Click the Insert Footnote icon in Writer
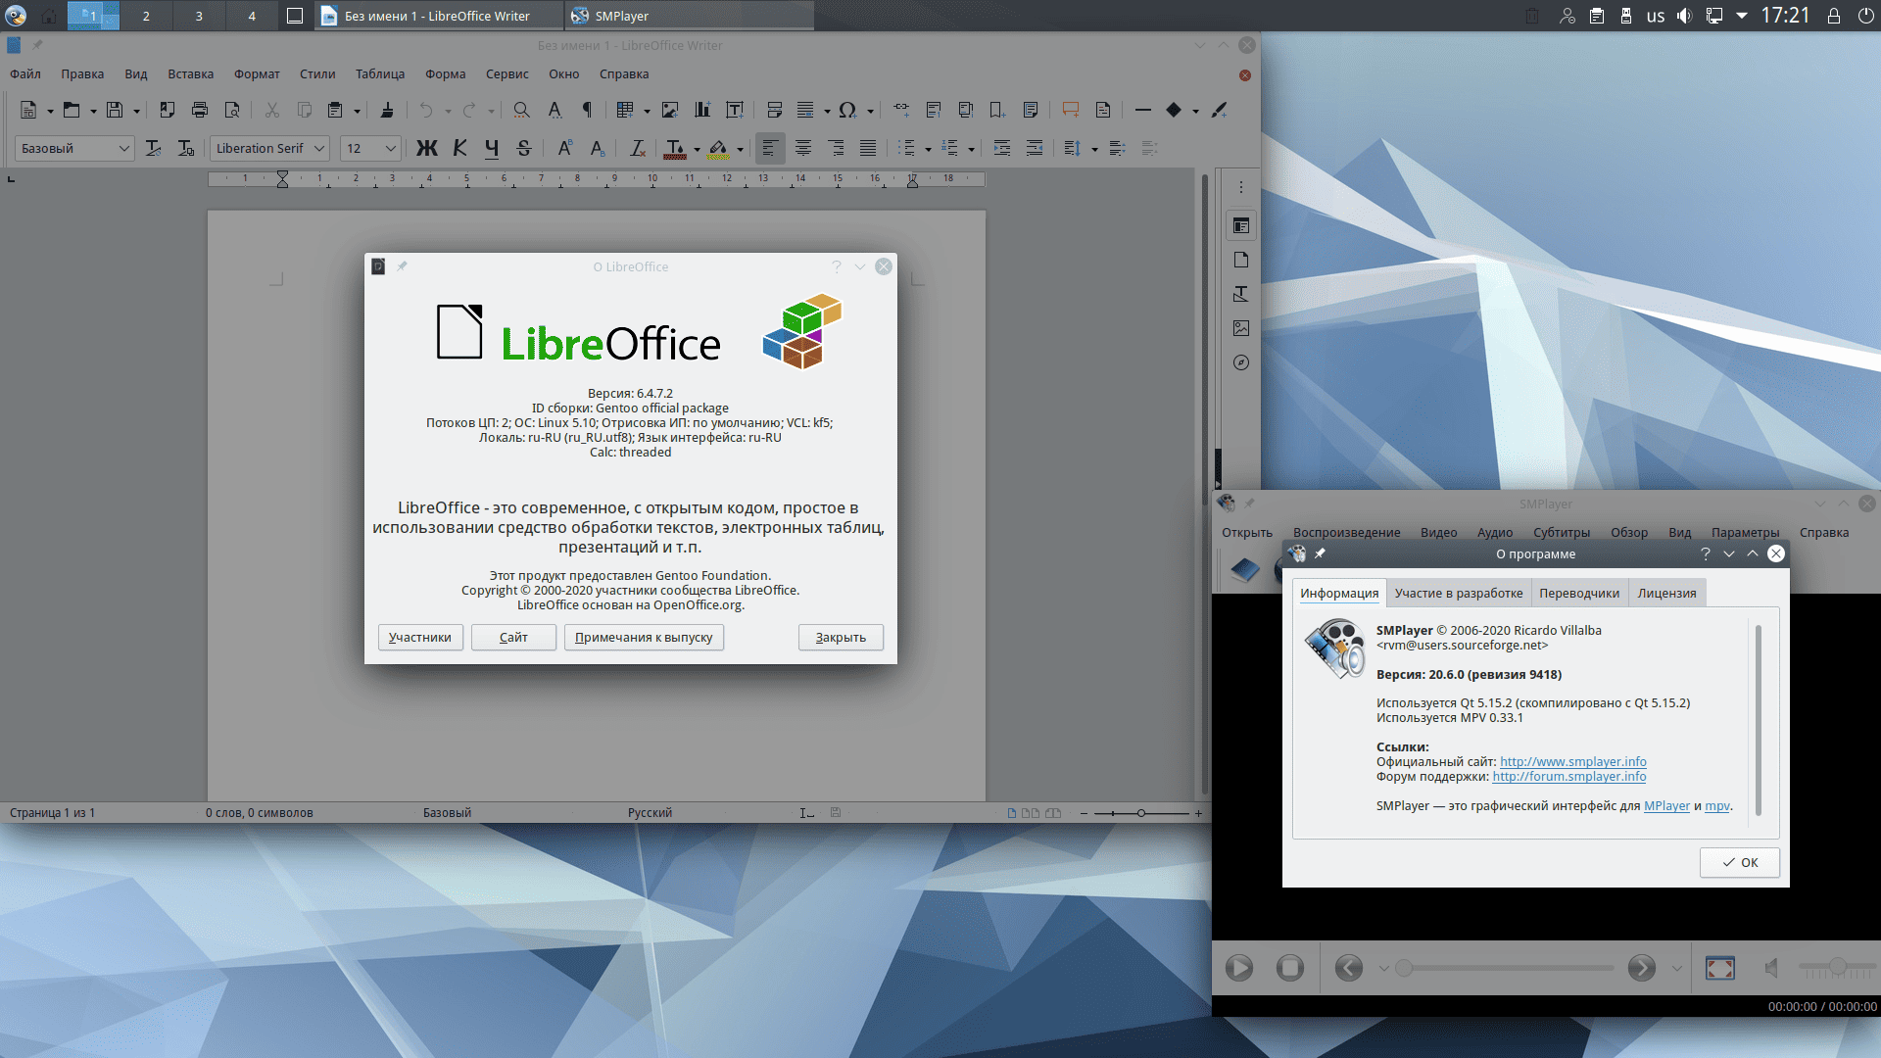This screenshot has width=1881, height=1058. 934,111
